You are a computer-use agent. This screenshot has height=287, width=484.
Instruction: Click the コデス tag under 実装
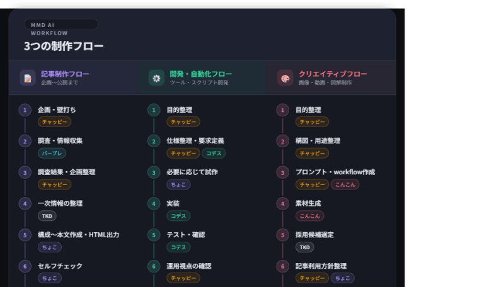pos(178,216)
